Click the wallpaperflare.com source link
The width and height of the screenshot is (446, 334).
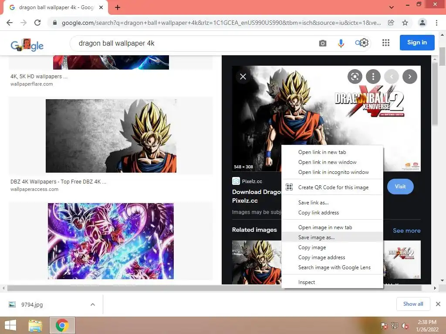coord(31,84)
